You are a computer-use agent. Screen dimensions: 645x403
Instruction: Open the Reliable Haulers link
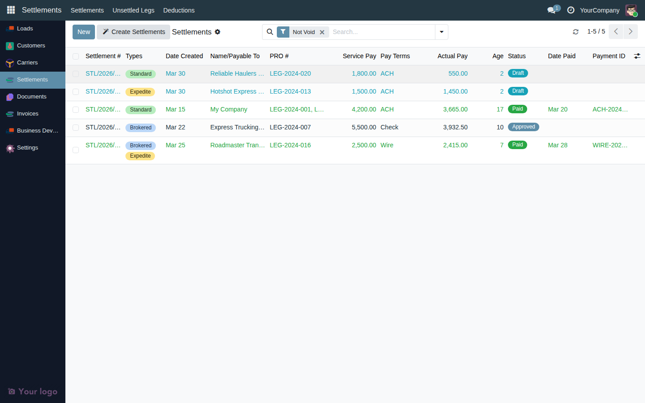(237, 73)
